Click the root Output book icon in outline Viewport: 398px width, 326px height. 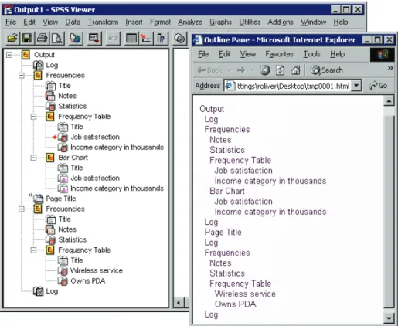click(26, 55)
